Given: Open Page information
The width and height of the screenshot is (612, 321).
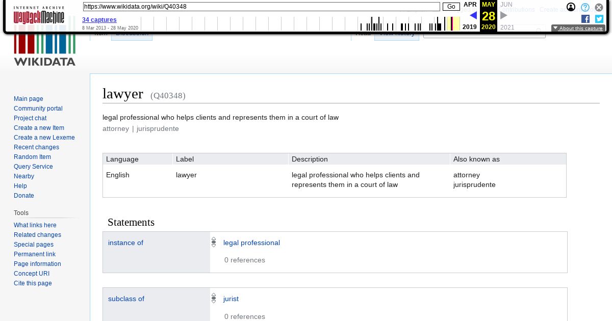Looking at the screenshot, I should coord(37,264).
